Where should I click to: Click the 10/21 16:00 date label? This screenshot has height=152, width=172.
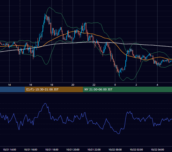pyautogui.click(x=31, y=149)
